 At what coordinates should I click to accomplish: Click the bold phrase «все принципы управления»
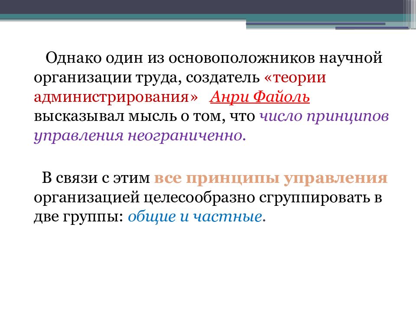coord(271,178)
